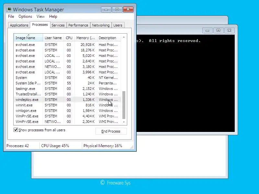This screenshot has width=259, height=194.
Task: Select the wininit.exe process
Action: point(67,105)
